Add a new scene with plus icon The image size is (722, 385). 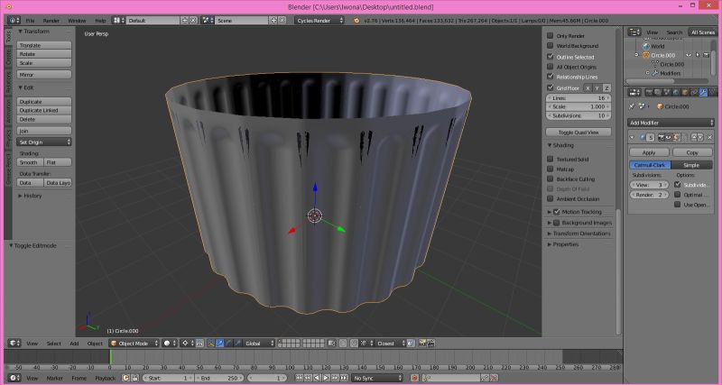[273, 20]
